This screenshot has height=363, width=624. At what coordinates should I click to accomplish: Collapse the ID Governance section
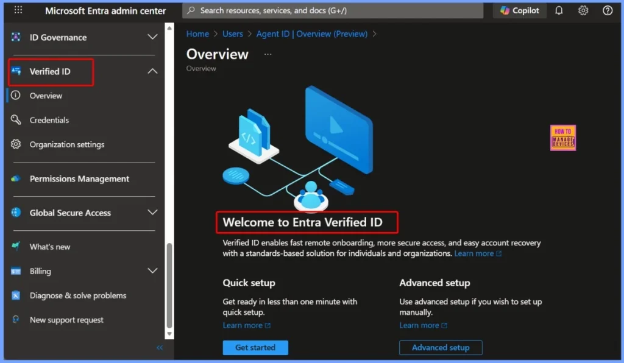(x=152, y=37)
